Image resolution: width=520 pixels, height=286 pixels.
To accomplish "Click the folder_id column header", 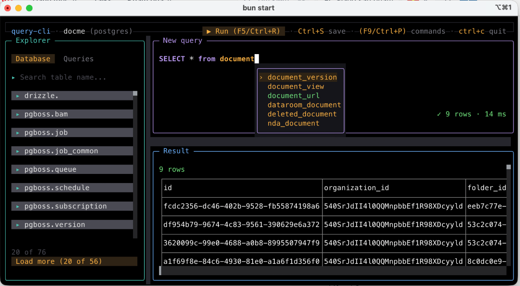I will pyautogui.click(x=487, y=188).
